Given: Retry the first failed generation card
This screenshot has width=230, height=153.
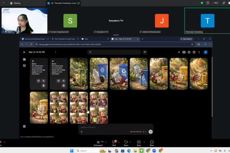Looking at the screenshot, I should 38,81.
